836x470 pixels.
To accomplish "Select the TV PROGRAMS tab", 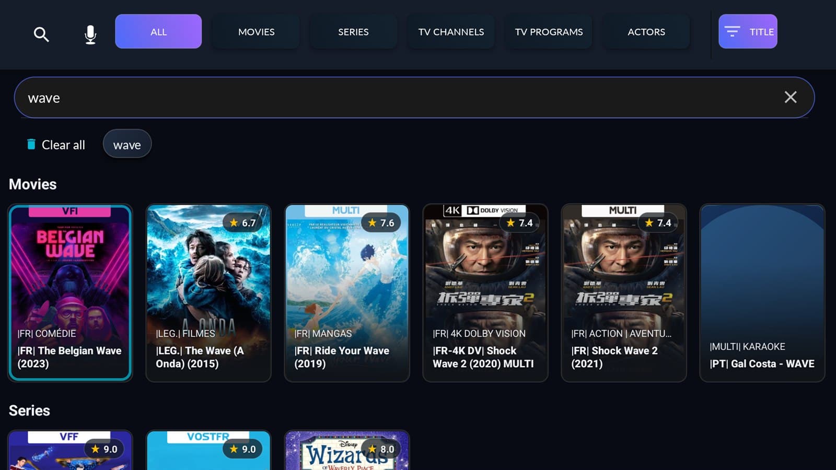I will pos(548,32).
